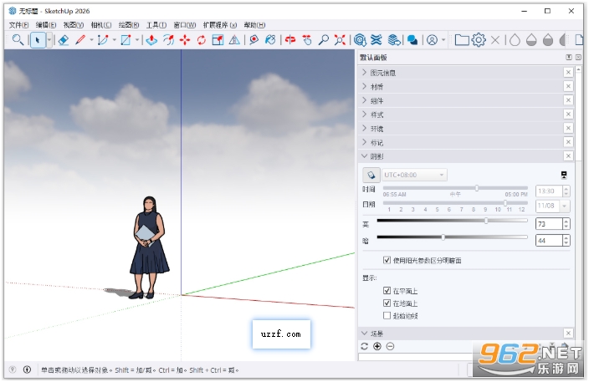Click the stacked layers toolbar icon
This screenshot has height=382, width=589.
coord(394,40)
